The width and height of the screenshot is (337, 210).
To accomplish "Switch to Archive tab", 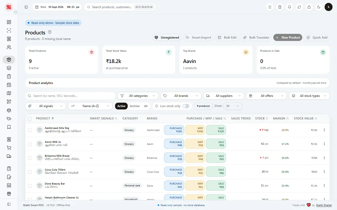I will point(135,106).
